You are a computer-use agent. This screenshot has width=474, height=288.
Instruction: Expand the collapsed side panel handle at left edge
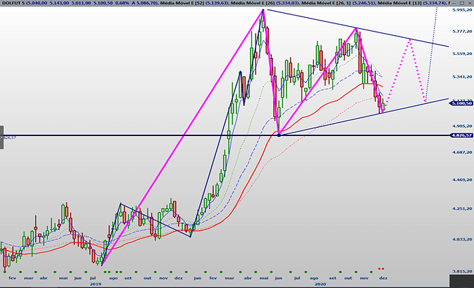click(x=2, y=137)
